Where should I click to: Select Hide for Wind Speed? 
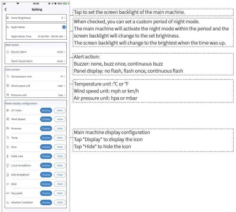tap(60, 119)
